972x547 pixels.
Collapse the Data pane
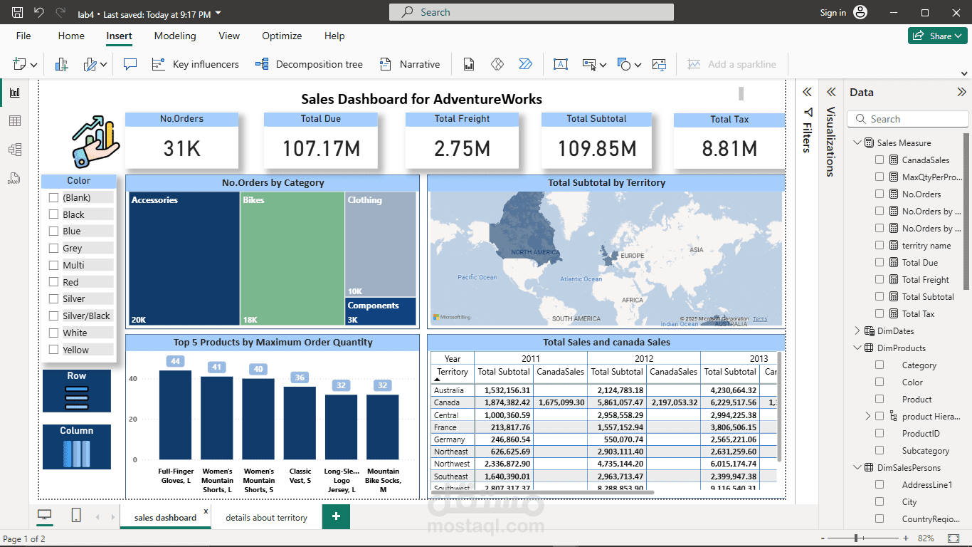pyautogui.click(x=961, y=92)
